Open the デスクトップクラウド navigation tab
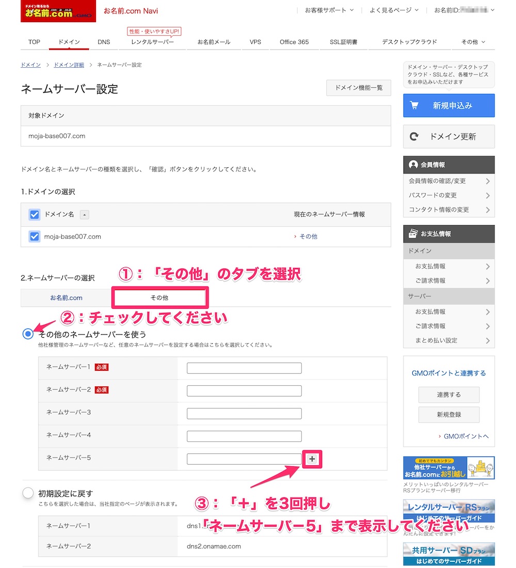 click(410, 42)
